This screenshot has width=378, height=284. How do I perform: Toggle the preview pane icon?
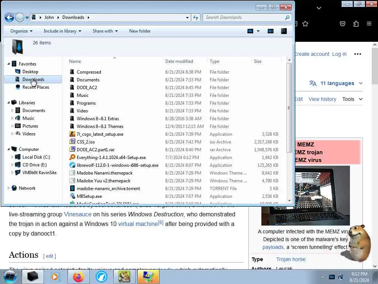271,31
